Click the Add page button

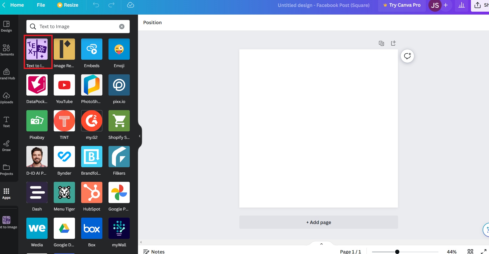pyautogui.click(x=319, y=222)
